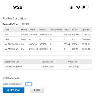Tap the 9:26 clock in status bar
This screenshot has height=105, width=97.
tap(18, 7)
